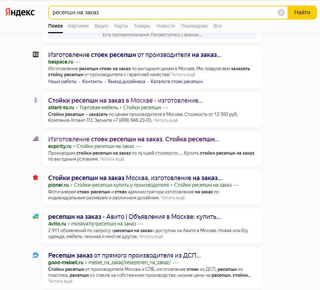The height and width of the screenshot is (290, 320).
Task: Switch to the Картинки tab
Action: tap(78, 26)
